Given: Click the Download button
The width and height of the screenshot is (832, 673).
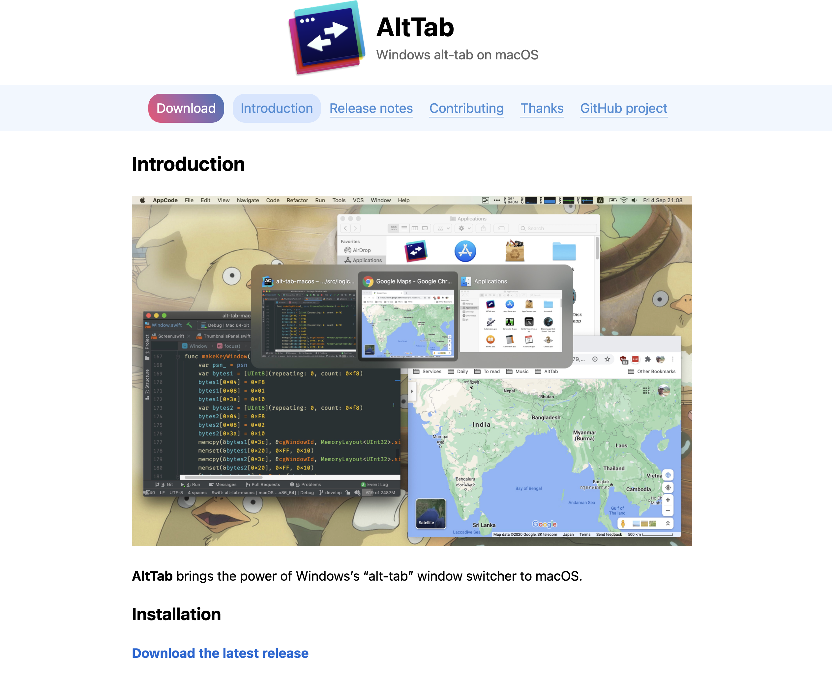Looking at the screenshot, I should pos(186,108).
